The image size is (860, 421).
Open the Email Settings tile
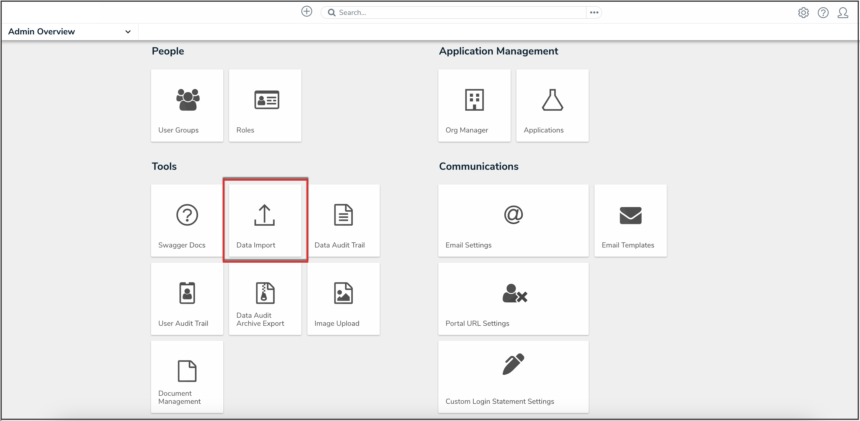[x=513, y=221]
